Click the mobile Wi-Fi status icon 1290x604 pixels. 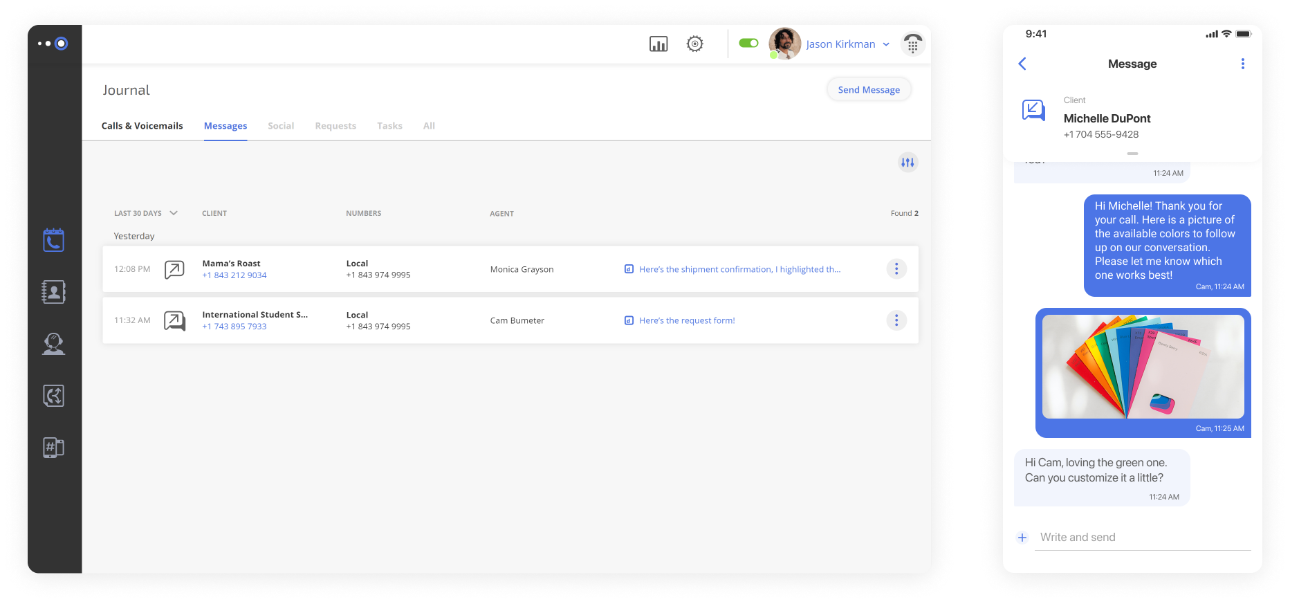pyautogui.click(x=1226, y=34)
